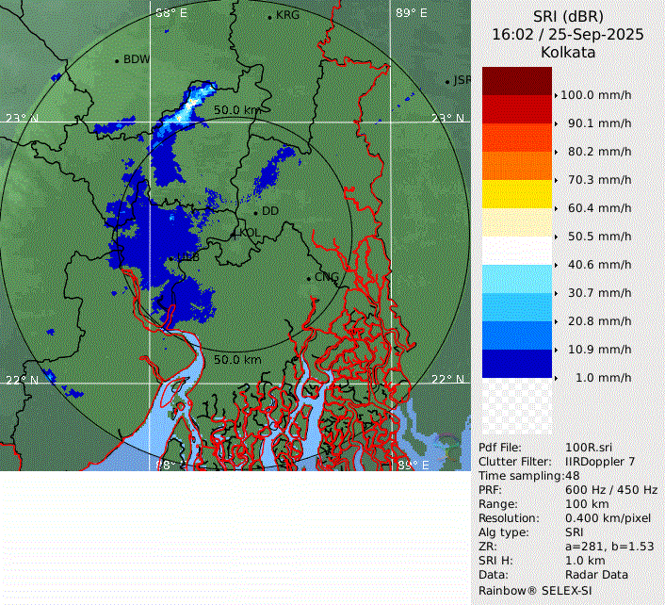Select the DD station dot on map
The image size is (665, 605).
click(x=255, y=212)
